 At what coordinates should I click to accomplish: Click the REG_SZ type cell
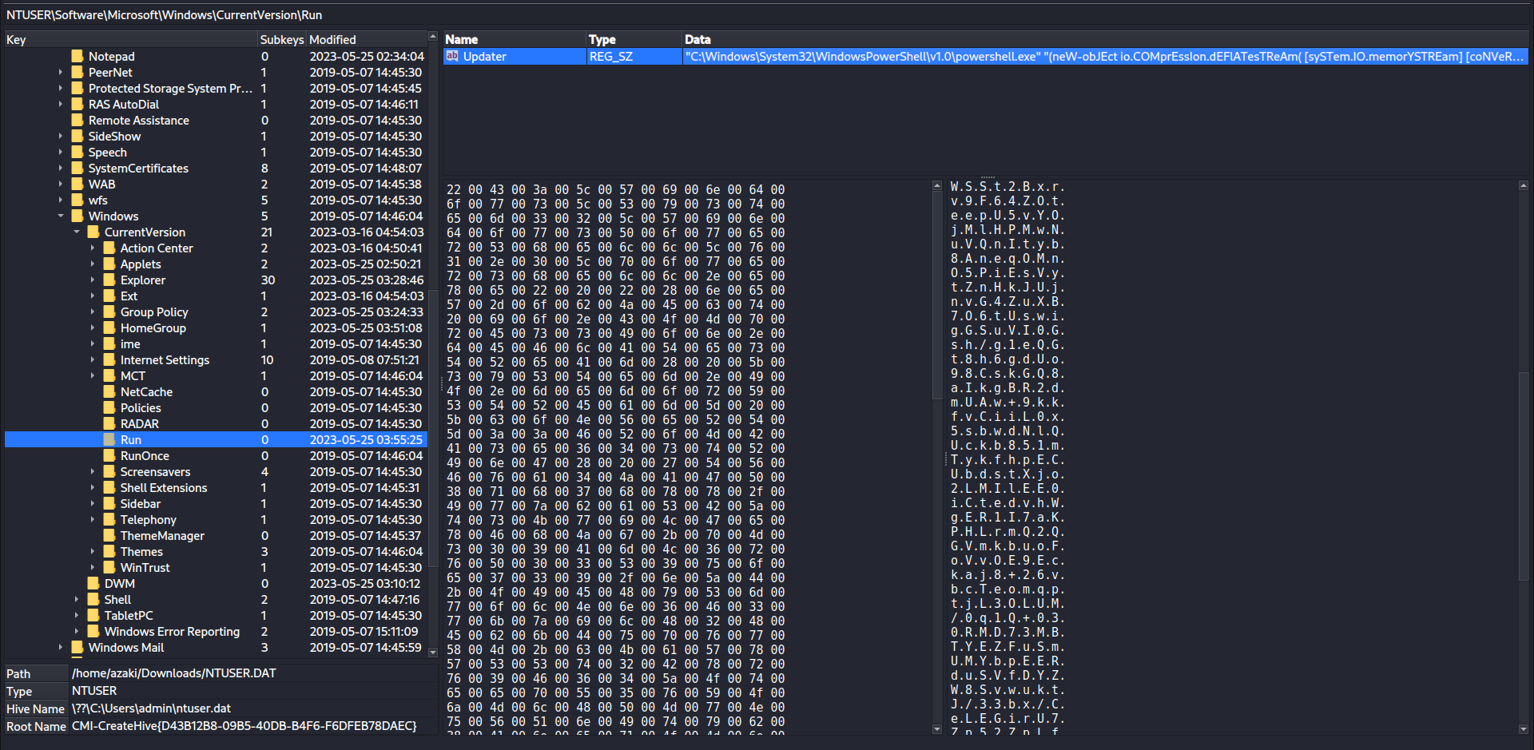pyautogui.click(x=634, y=56)
